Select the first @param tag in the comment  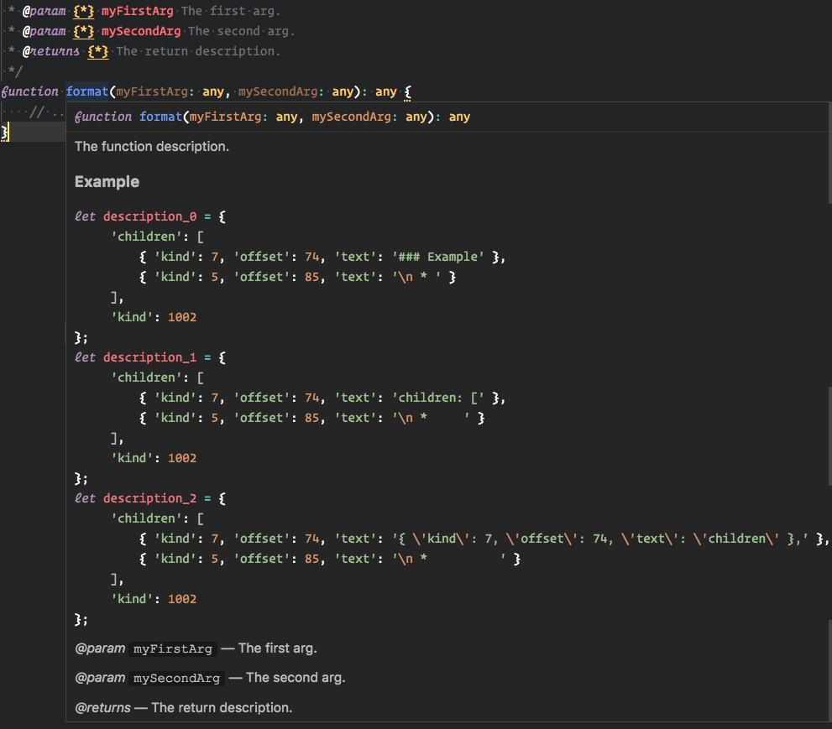coord(44,11)
